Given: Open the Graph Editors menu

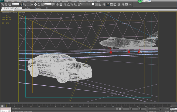Looking at the screenshot, I should pos(55,1).
